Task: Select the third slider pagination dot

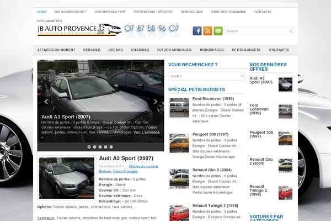Action: click(100, 147)
